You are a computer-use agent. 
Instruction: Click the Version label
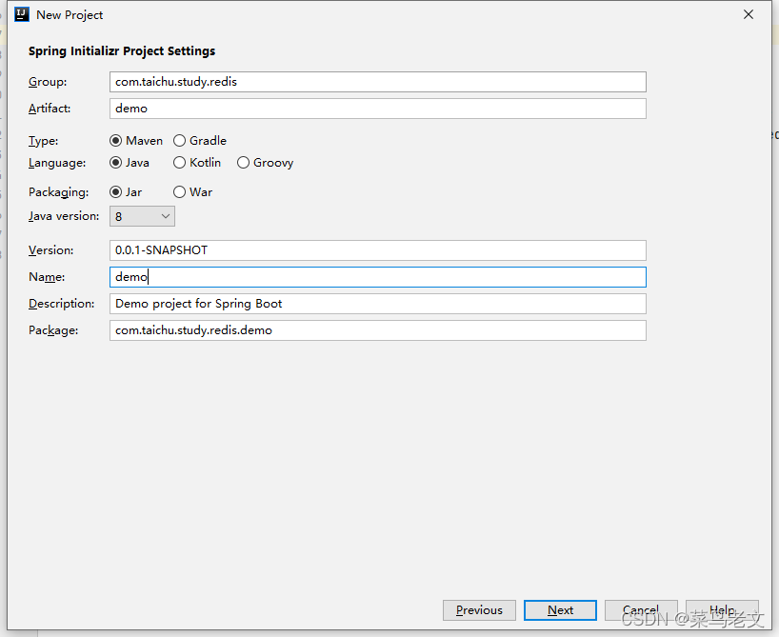click(50, 250)
